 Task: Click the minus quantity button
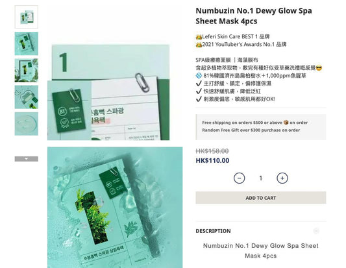pos(239,178)
